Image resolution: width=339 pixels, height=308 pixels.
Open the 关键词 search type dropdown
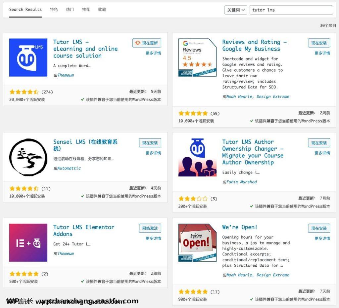236,10
